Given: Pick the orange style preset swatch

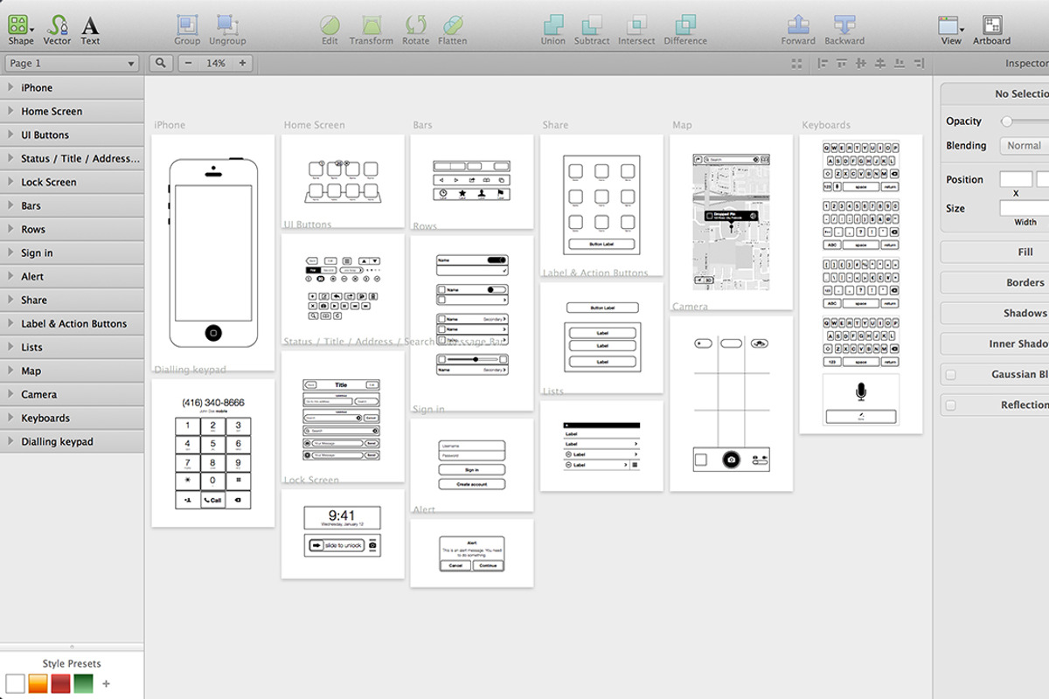Looking at the screenshot, I should 38,683.
